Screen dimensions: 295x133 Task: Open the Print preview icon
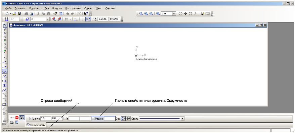pos(32,14)
